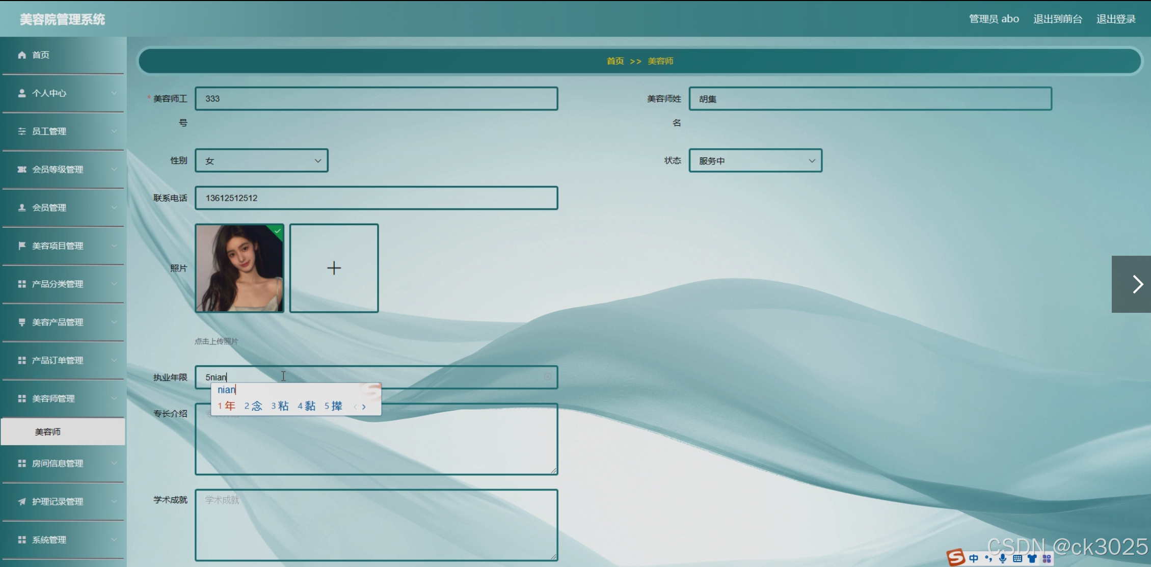Viewport: 1151px width, 567px height.
Task: Choose candidate 年 in IME popup
Action: point(229,406)
